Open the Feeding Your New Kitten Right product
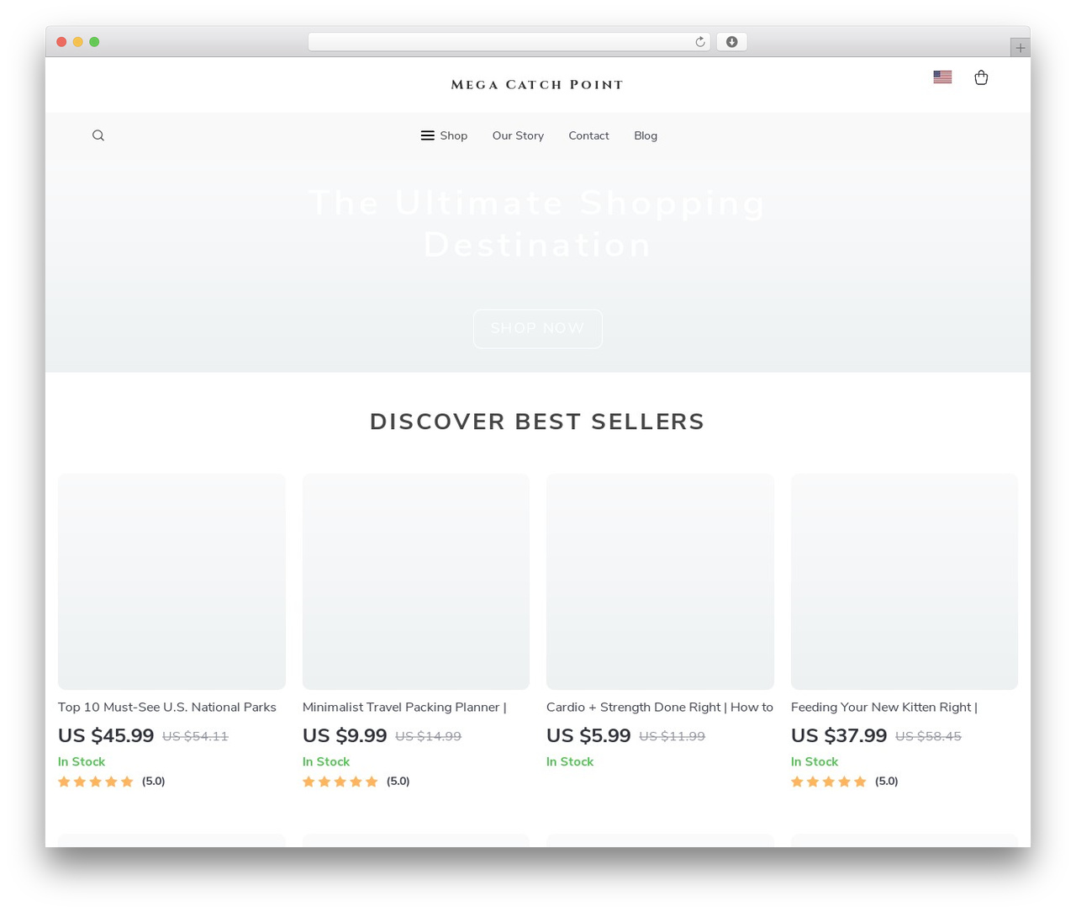1076x912 pixels. tap(884, 707)
